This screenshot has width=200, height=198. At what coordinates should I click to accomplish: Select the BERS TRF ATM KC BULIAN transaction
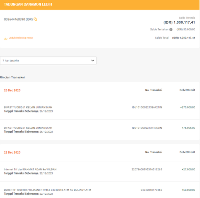coord(100,192)
